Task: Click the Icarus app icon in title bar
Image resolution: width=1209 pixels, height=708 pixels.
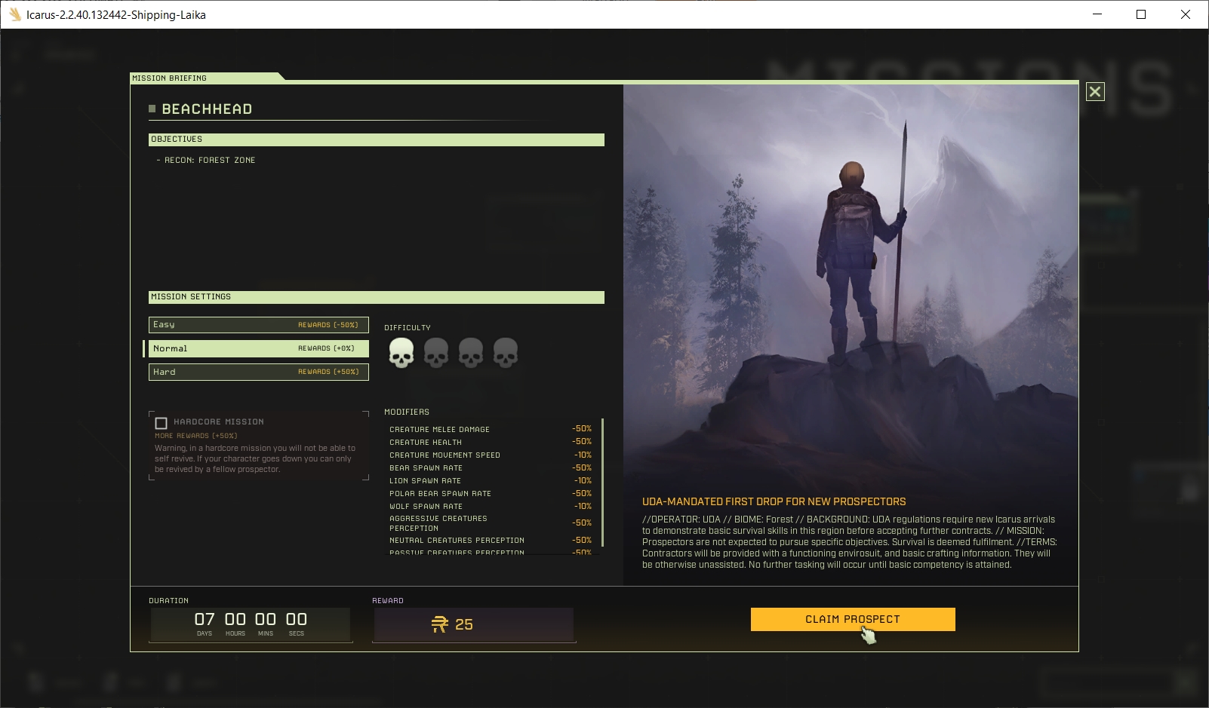Action: click(x=14, y=14)
